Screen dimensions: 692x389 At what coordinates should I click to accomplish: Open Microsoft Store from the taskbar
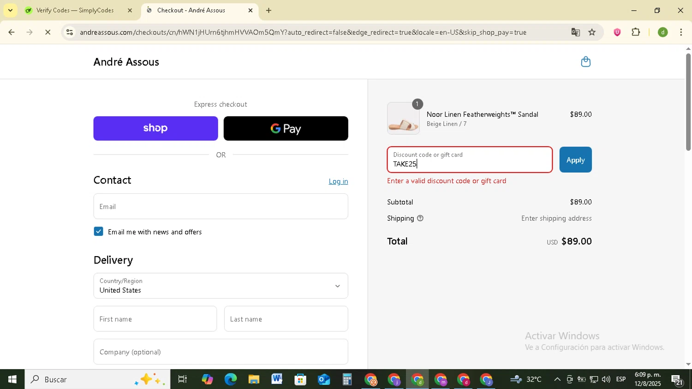(x=300, y=379)
